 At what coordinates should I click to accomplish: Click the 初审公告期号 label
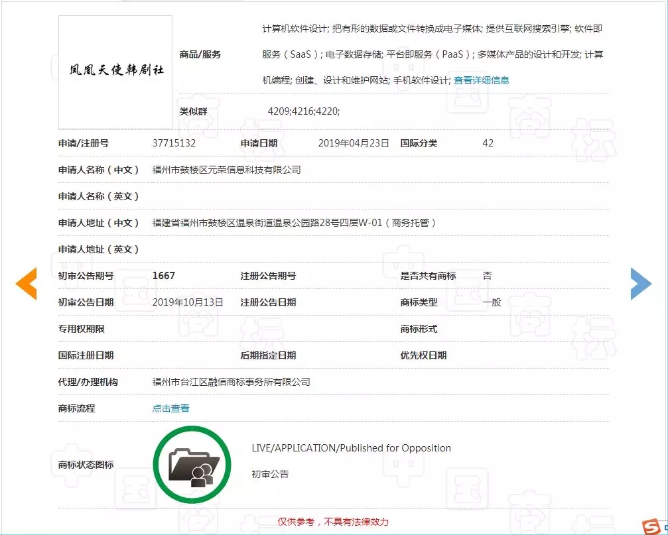tap(86, 276)
